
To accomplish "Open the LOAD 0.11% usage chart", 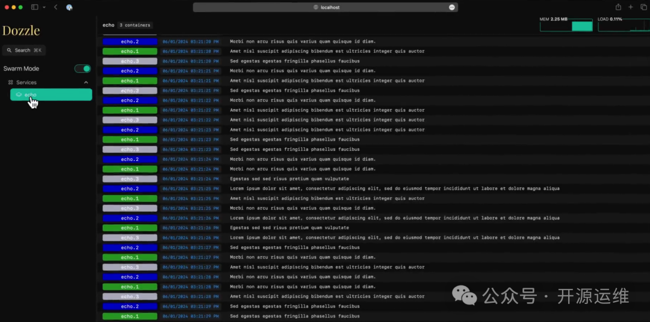I will click(624, 25).
